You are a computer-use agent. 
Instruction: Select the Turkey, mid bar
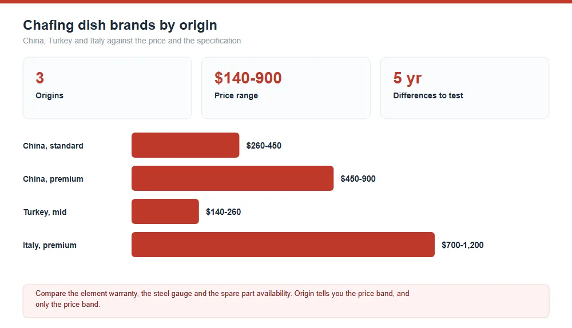point(165,211)
